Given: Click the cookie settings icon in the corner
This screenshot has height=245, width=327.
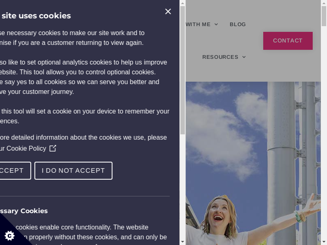Looking at the screenshot, I should click(9, 235).
